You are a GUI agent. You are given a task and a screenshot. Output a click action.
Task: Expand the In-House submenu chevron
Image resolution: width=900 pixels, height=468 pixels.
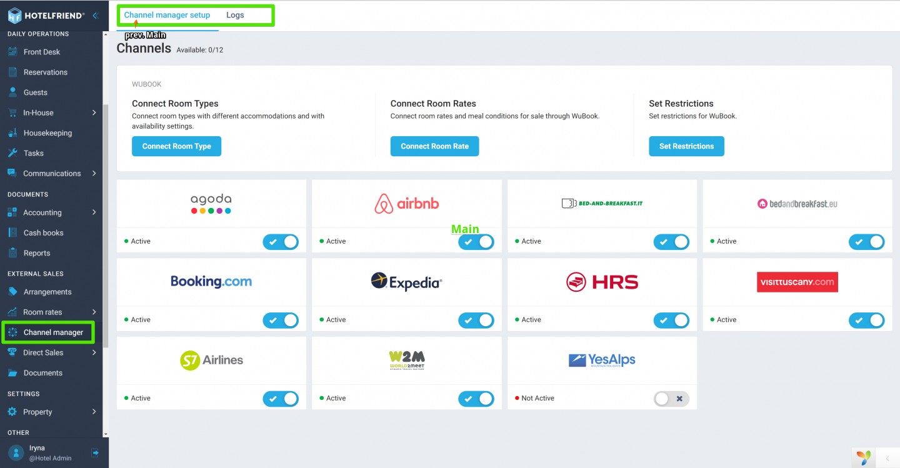pos(94,112)
